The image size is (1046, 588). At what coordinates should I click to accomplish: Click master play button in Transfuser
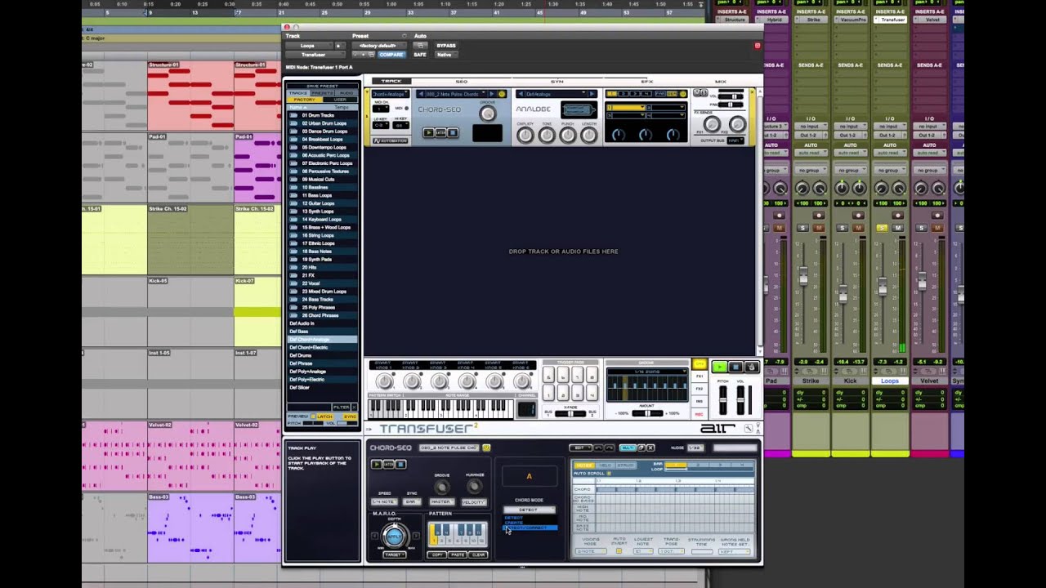point(720,367)
